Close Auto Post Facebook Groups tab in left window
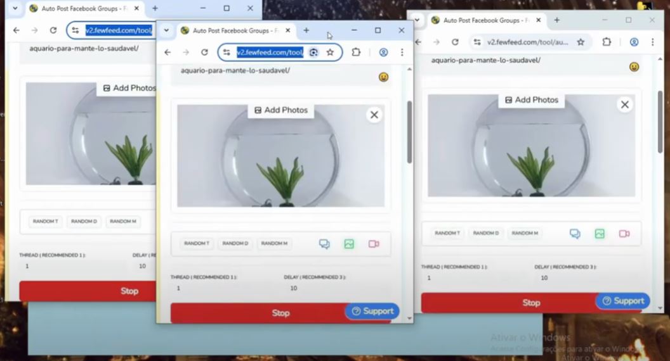 [136, 8]
